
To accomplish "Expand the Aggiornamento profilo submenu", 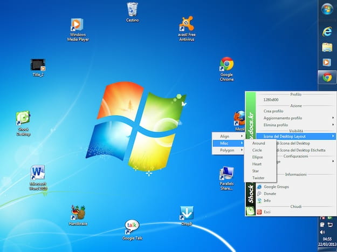I will [283, 118].
